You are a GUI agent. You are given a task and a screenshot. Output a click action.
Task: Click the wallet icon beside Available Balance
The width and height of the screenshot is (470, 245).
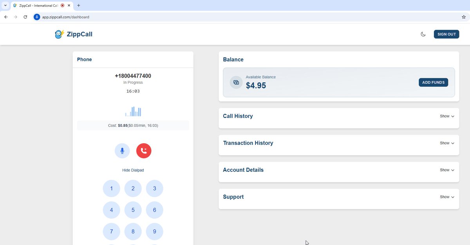(x=236, y=83)
